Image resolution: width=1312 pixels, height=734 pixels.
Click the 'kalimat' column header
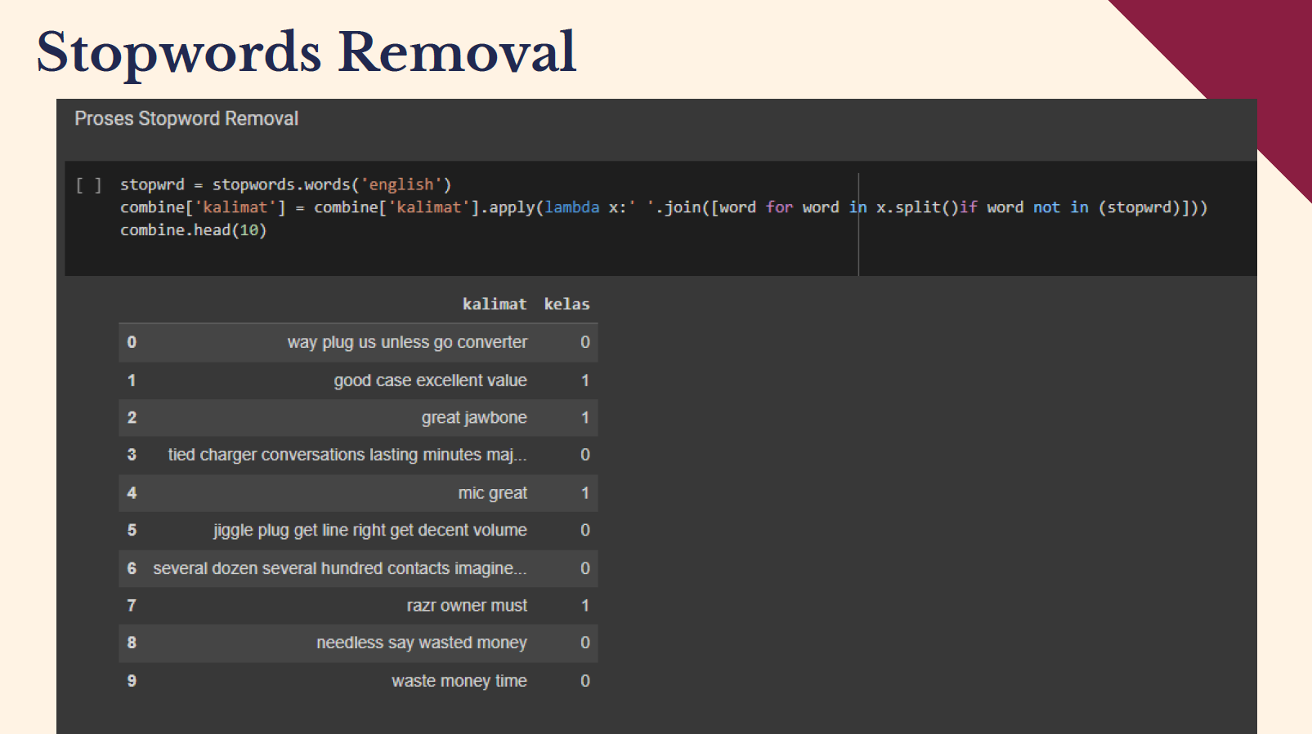coord(494,305)
